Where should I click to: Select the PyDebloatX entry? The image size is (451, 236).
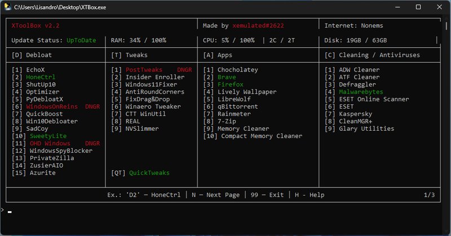(x=37, y=99)
